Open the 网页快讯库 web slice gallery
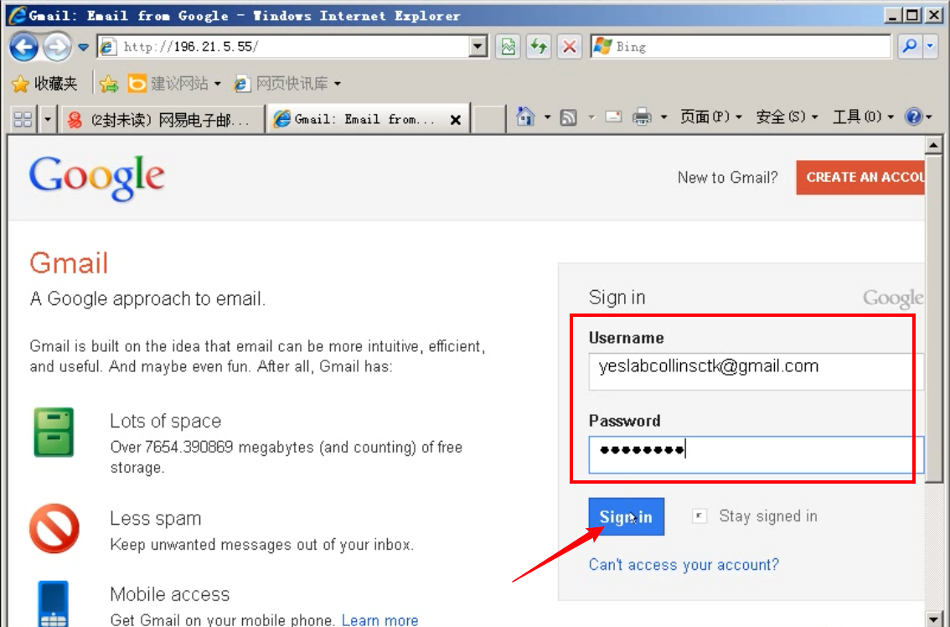The image size is (950, 627). [287, 84]
